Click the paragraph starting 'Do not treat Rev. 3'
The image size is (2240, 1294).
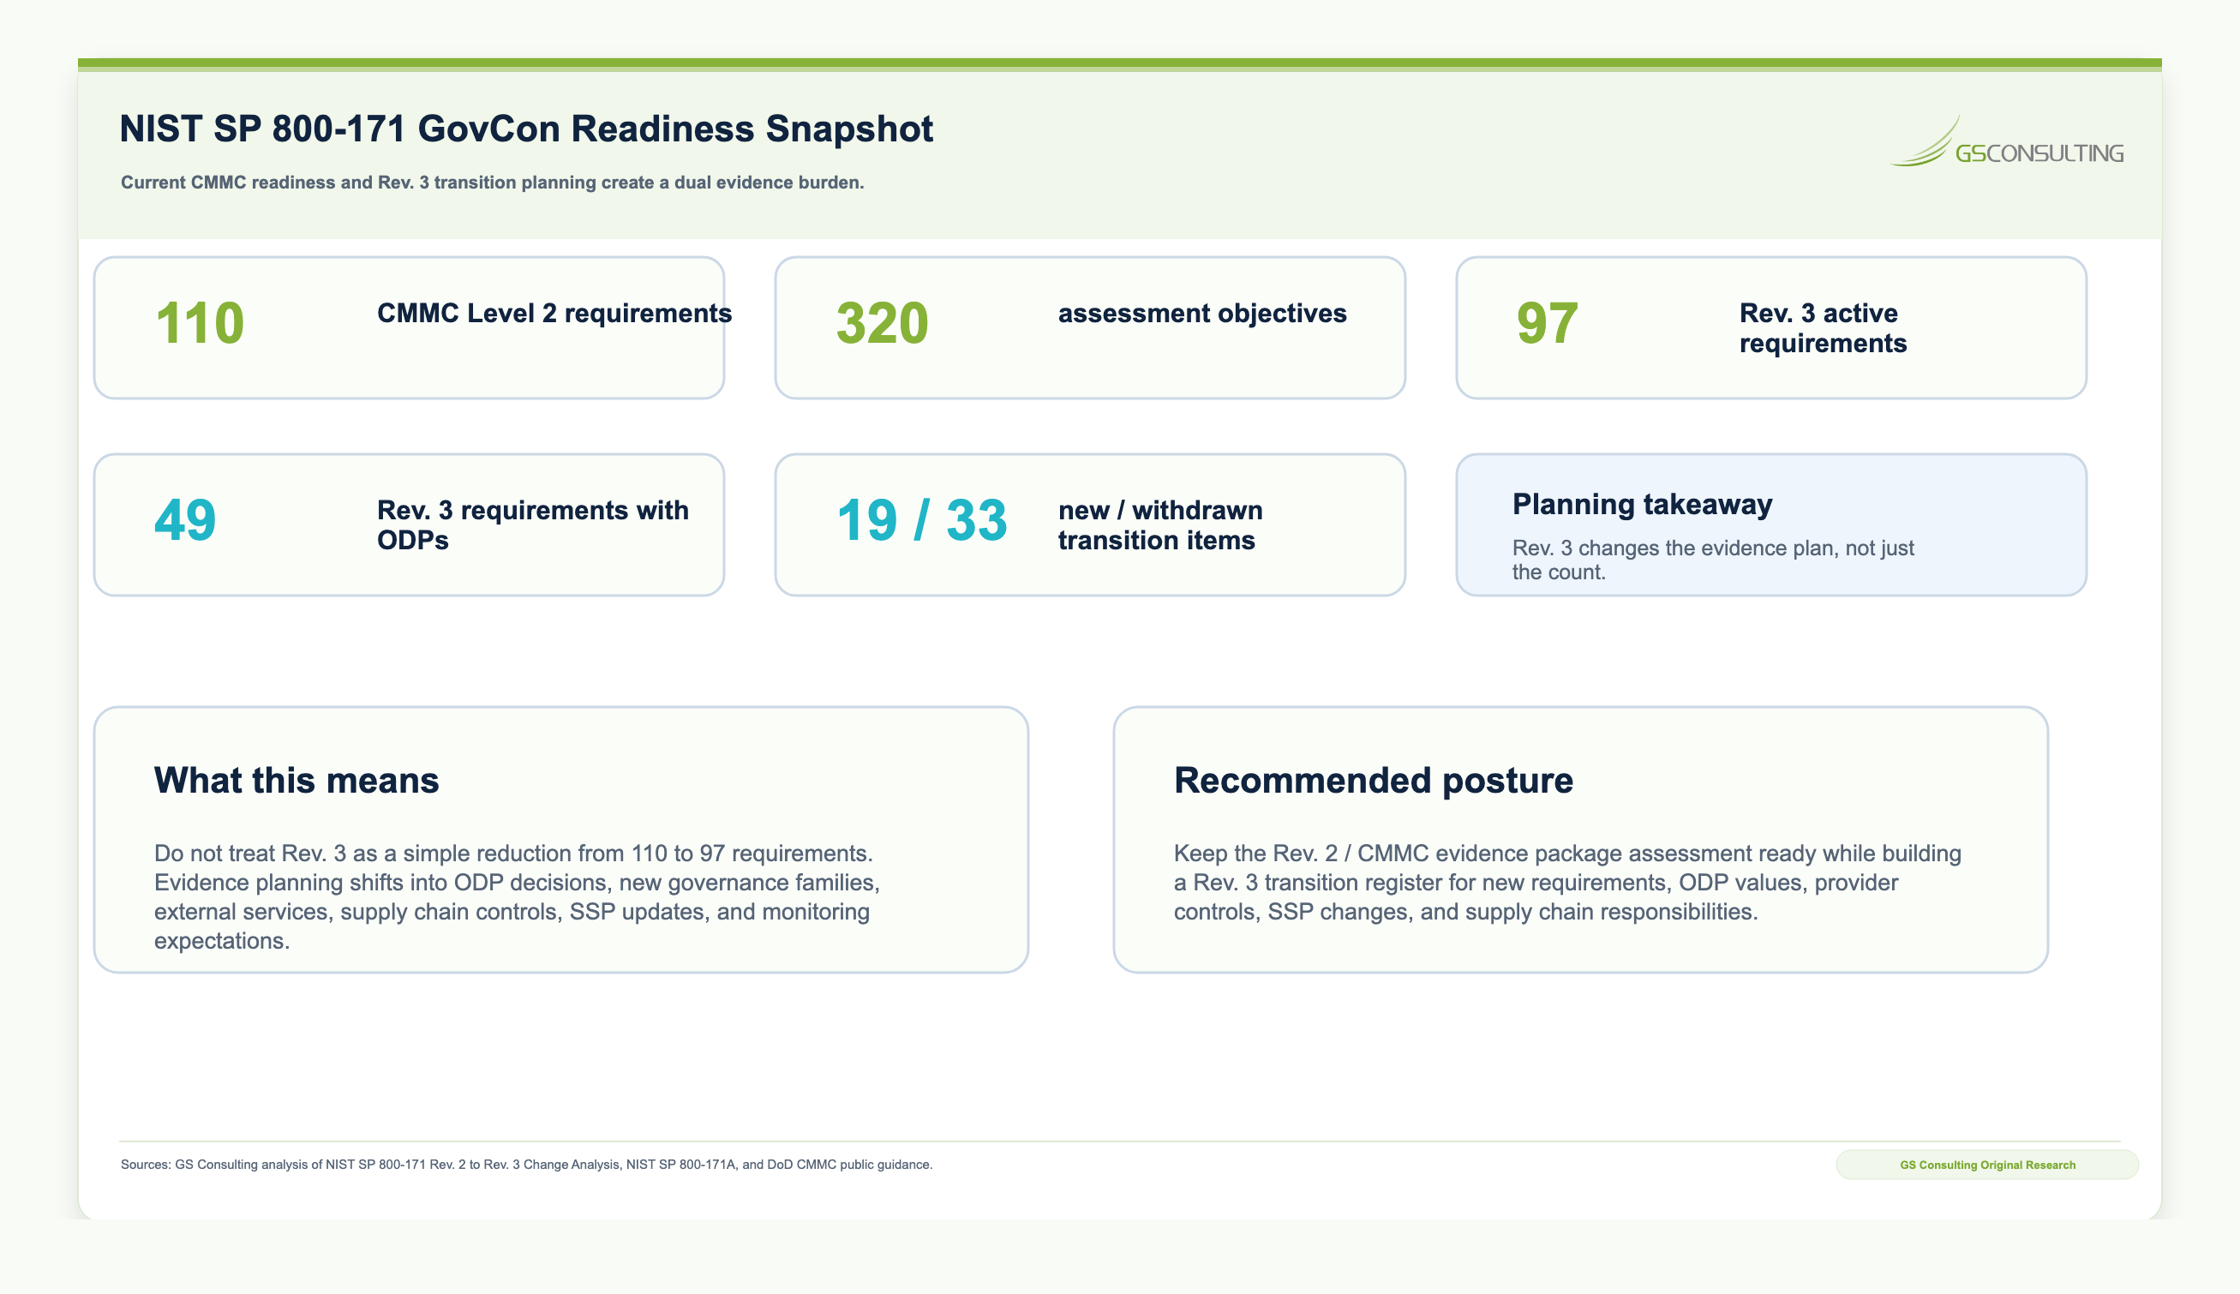pyautogui.click(x=517, y=896)
